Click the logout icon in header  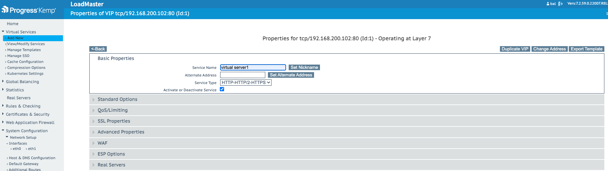click(x=560, y=4)
